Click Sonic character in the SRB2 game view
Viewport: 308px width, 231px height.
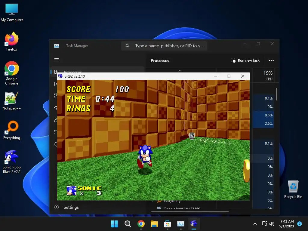click(x=145, y=156)
